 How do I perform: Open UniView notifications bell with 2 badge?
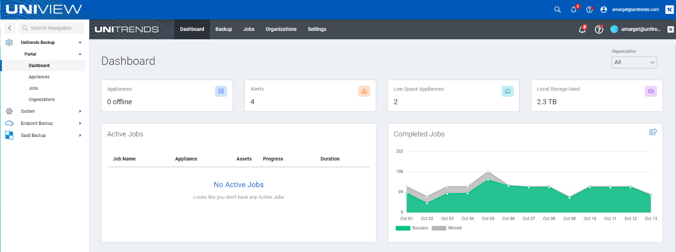click(x=574, y=9)
